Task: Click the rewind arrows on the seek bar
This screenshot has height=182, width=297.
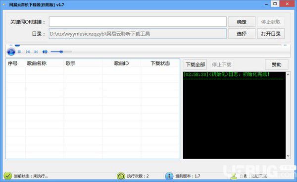Action: [x=11, y=45]
